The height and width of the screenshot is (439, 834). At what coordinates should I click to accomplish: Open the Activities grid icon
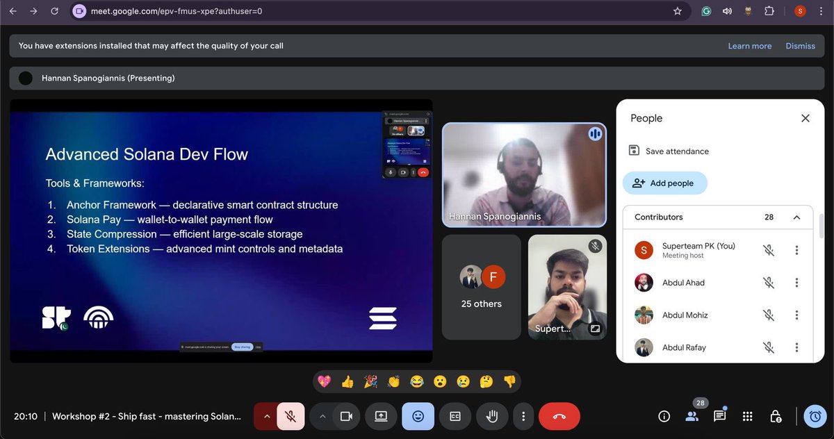[x=748, y=416]
